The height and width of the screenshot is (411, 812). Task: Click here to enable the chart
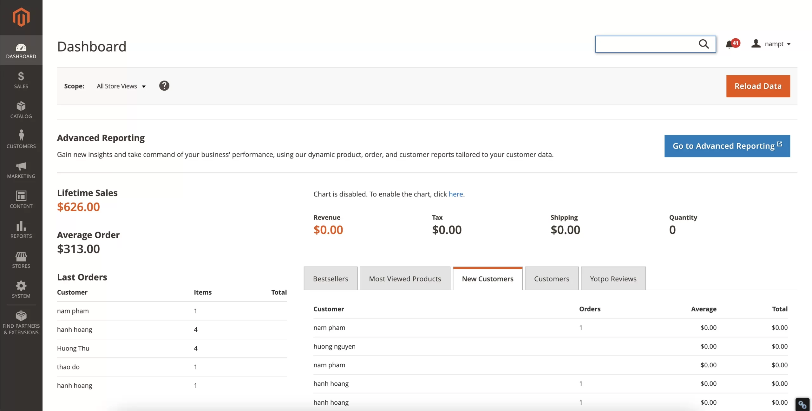[x=455, y=194]
